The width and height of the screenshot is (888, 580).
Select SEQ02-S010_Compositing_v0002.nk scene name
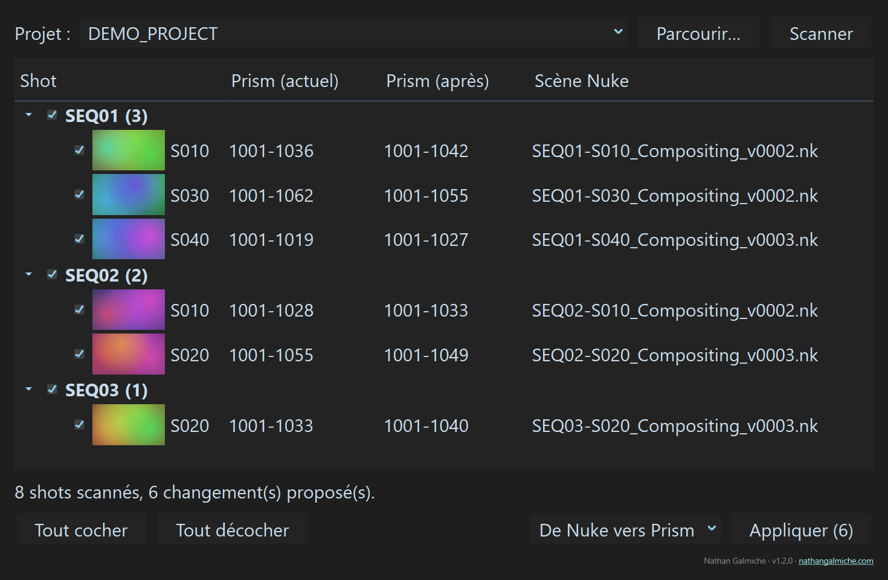pyautogui.click(x=675, y=310)
